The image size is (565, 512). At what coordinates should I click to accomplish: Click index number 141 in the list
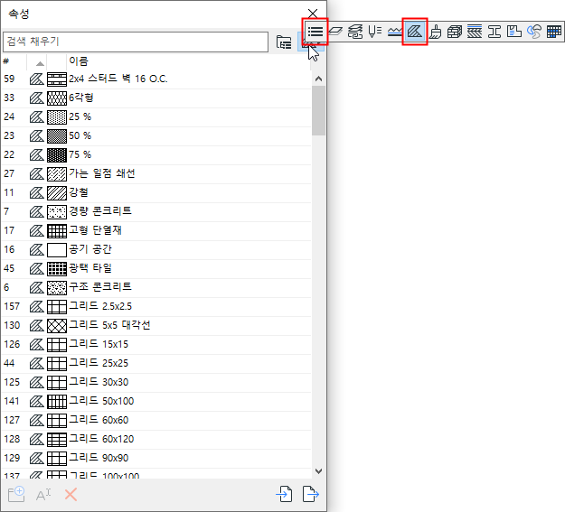pos(12,402)
